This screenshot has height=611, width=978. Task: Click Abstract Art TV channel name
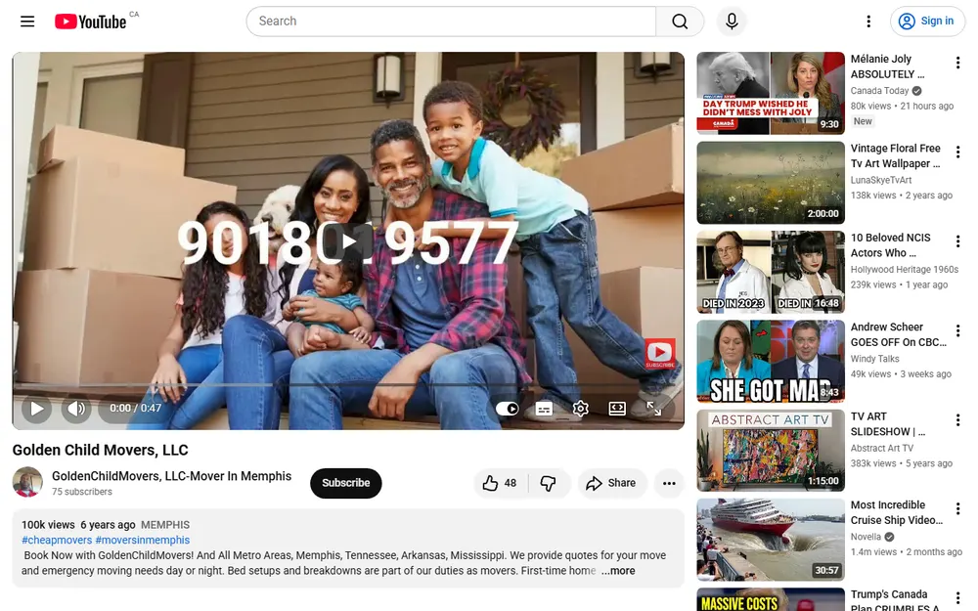pyautogui.click(x=882, y=448)
